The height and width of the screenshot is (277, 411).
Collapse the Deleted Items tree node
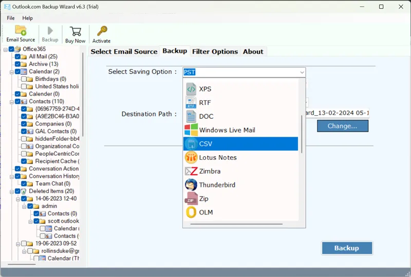click(x=11, y=191)
